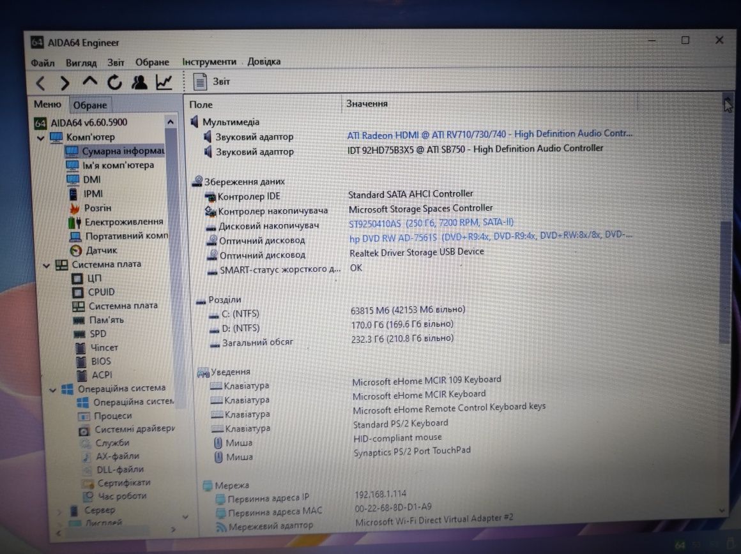Screen dimensions: 741x554
Task: Switch to the Обране tab in the side panel
Action: [x=90, y=105]
